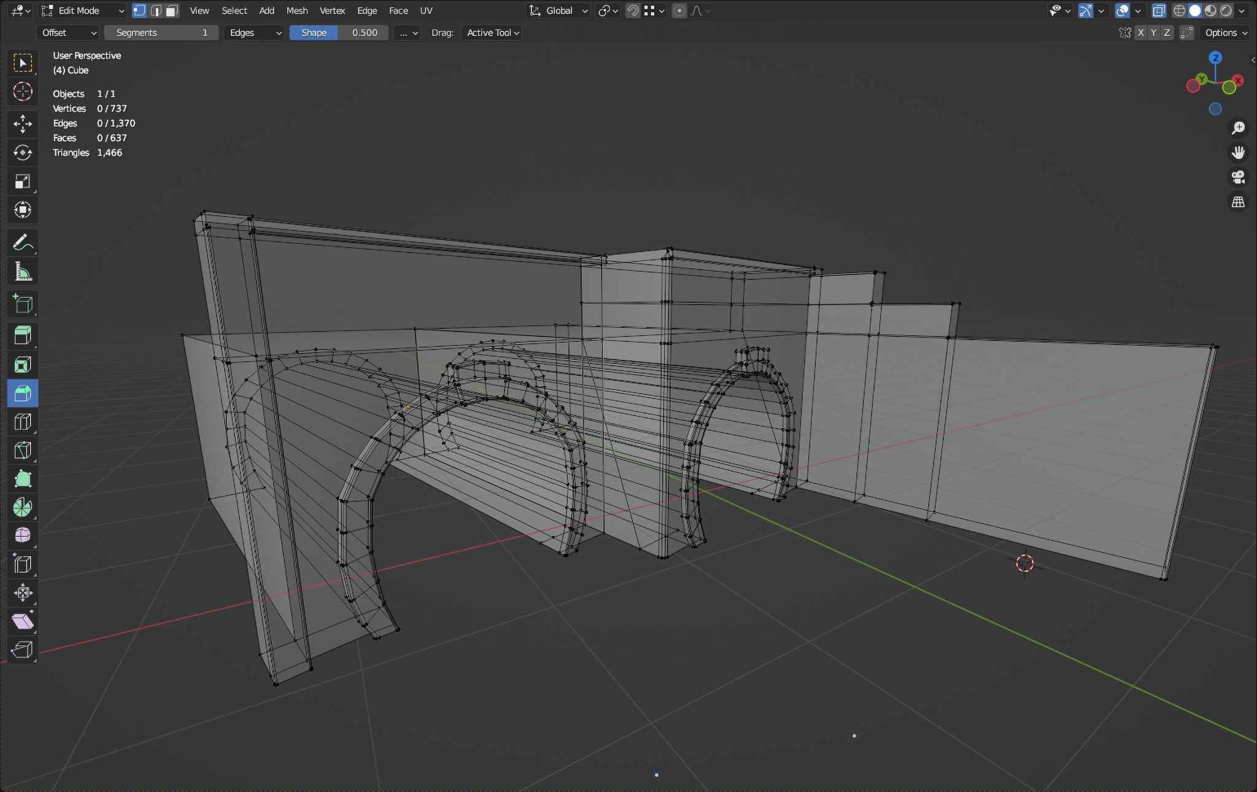Viewport: 1257px width, 792px height.
Task: Pick the Inset Faces tool
Action: tap(23, 365)
